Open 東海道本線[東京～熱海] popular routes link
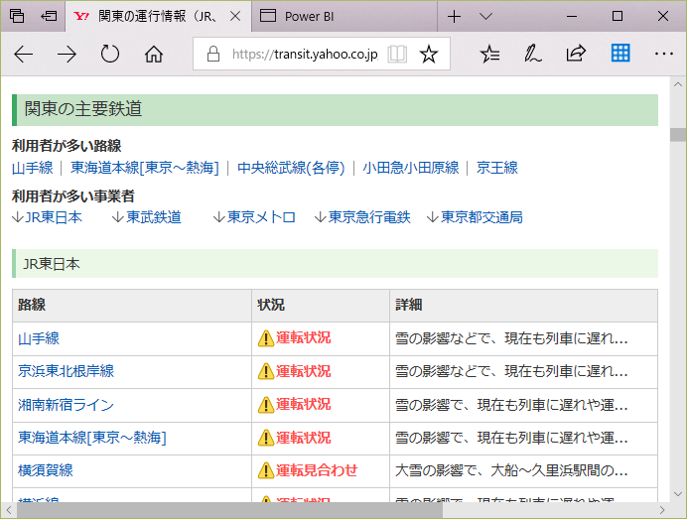This screenshot has height=519, width=687. click(145, 168)
